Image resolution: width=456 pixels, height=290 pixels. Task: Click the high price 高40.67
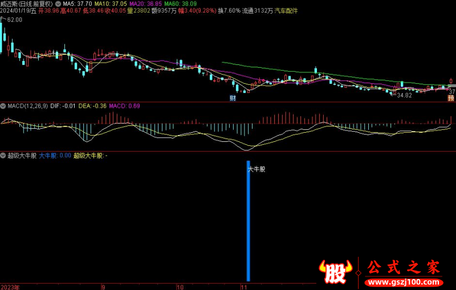click(x=71, y=11)
